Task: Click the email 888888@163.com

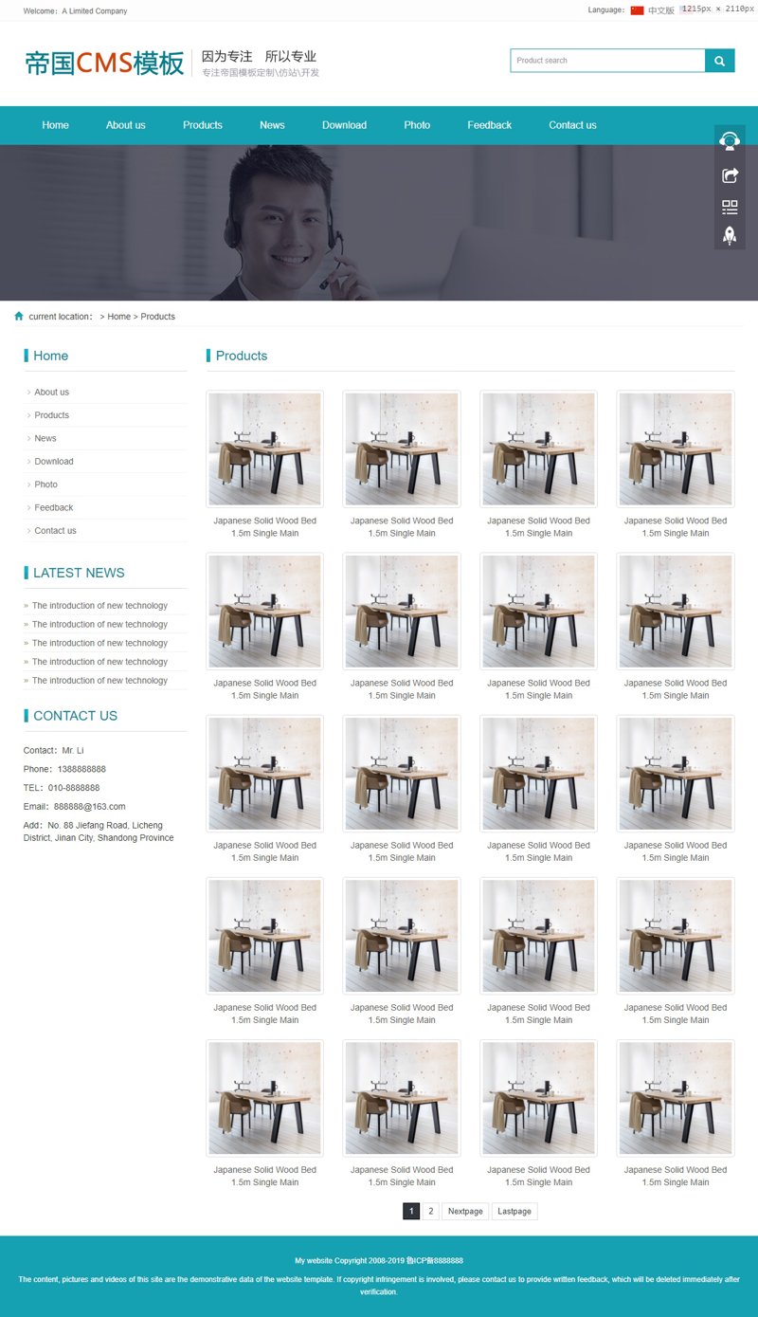Action: 89,807
